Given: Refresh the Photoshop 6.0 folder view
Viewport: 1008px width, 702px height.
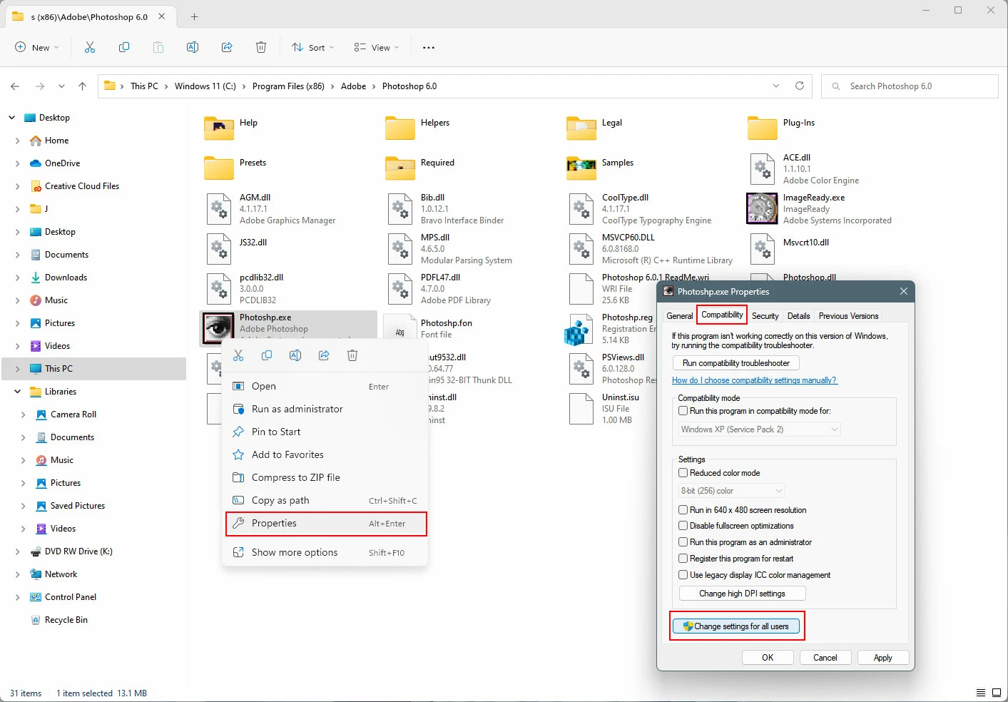Looking at the screenshot, I should (x=800, y=86).
